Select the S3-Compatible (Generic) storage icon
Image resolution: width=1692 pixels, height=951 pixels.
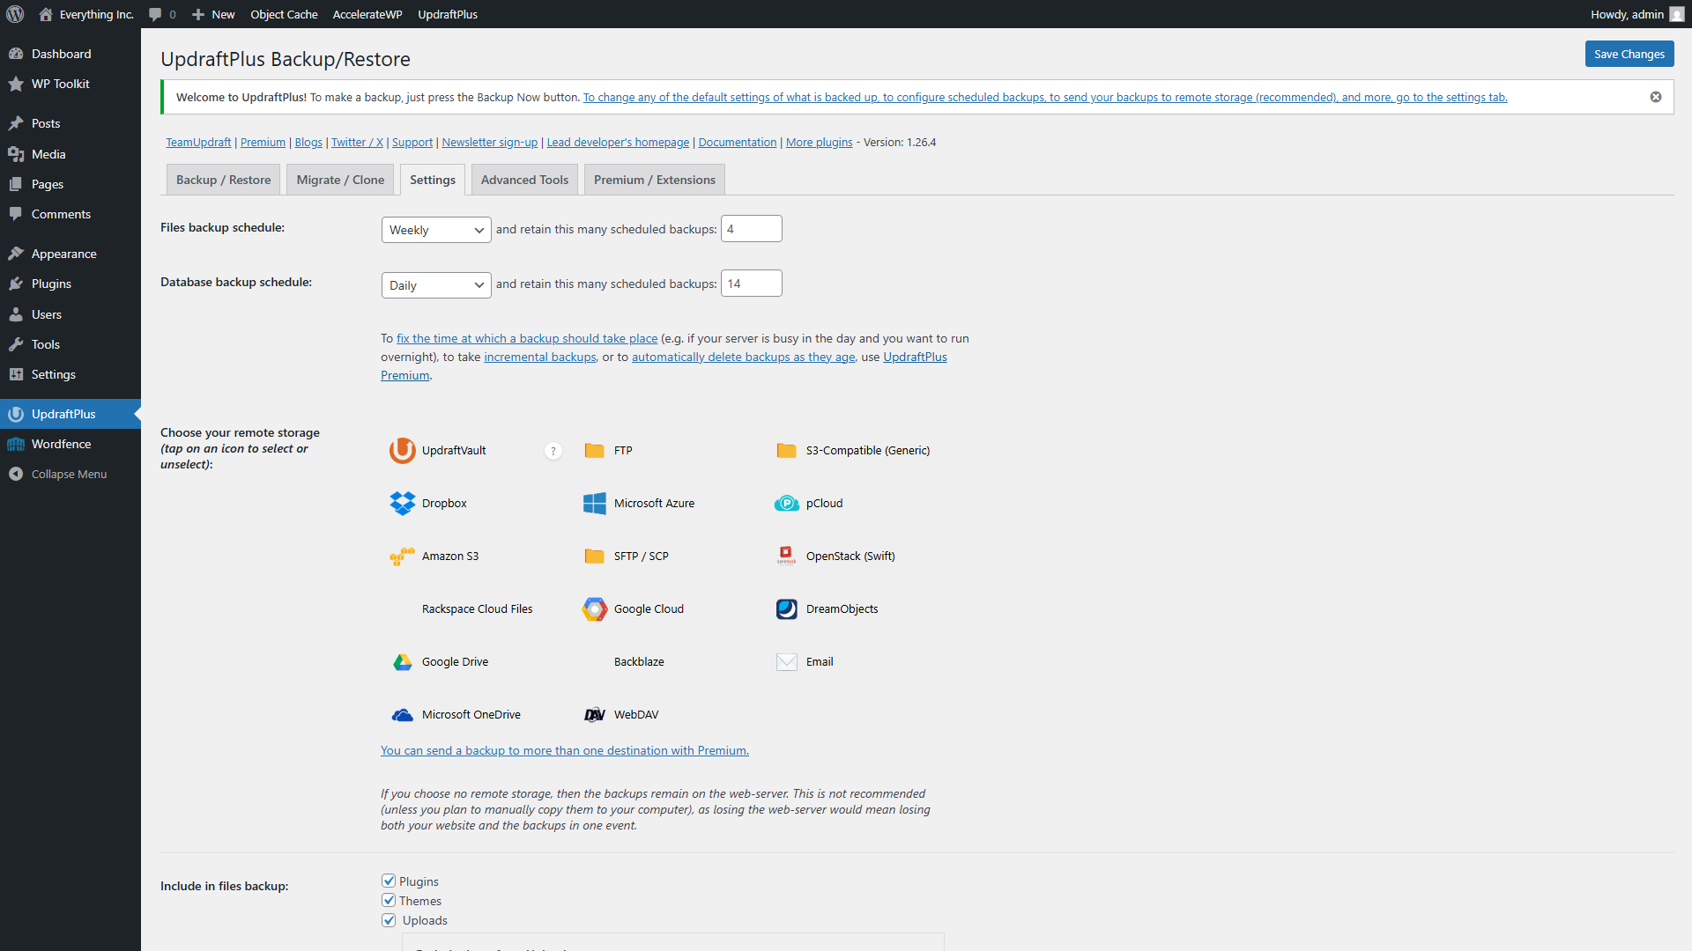pyautogui.click(x=787, y=450)
